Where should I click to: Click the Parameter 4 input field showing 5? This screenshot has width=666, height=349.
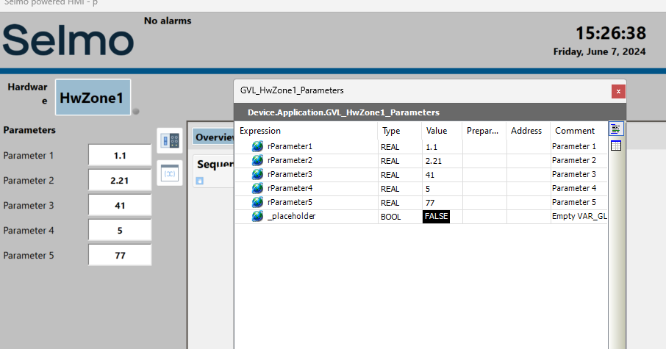click(x=120, y=230)
